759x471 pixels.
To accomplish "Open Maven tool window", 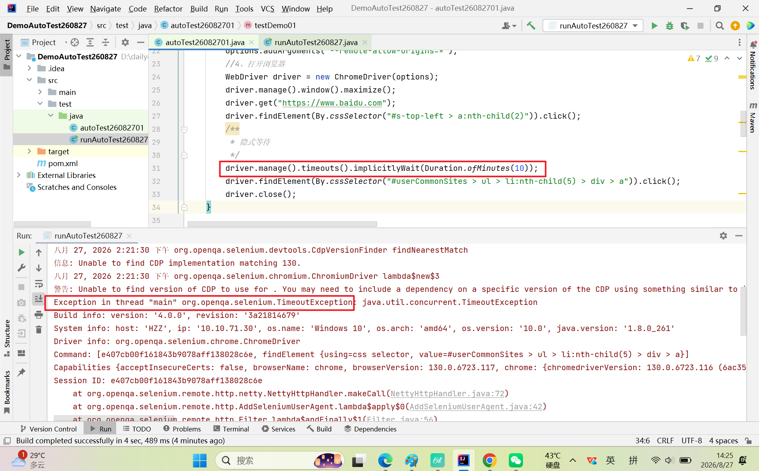I will [753, 117].
